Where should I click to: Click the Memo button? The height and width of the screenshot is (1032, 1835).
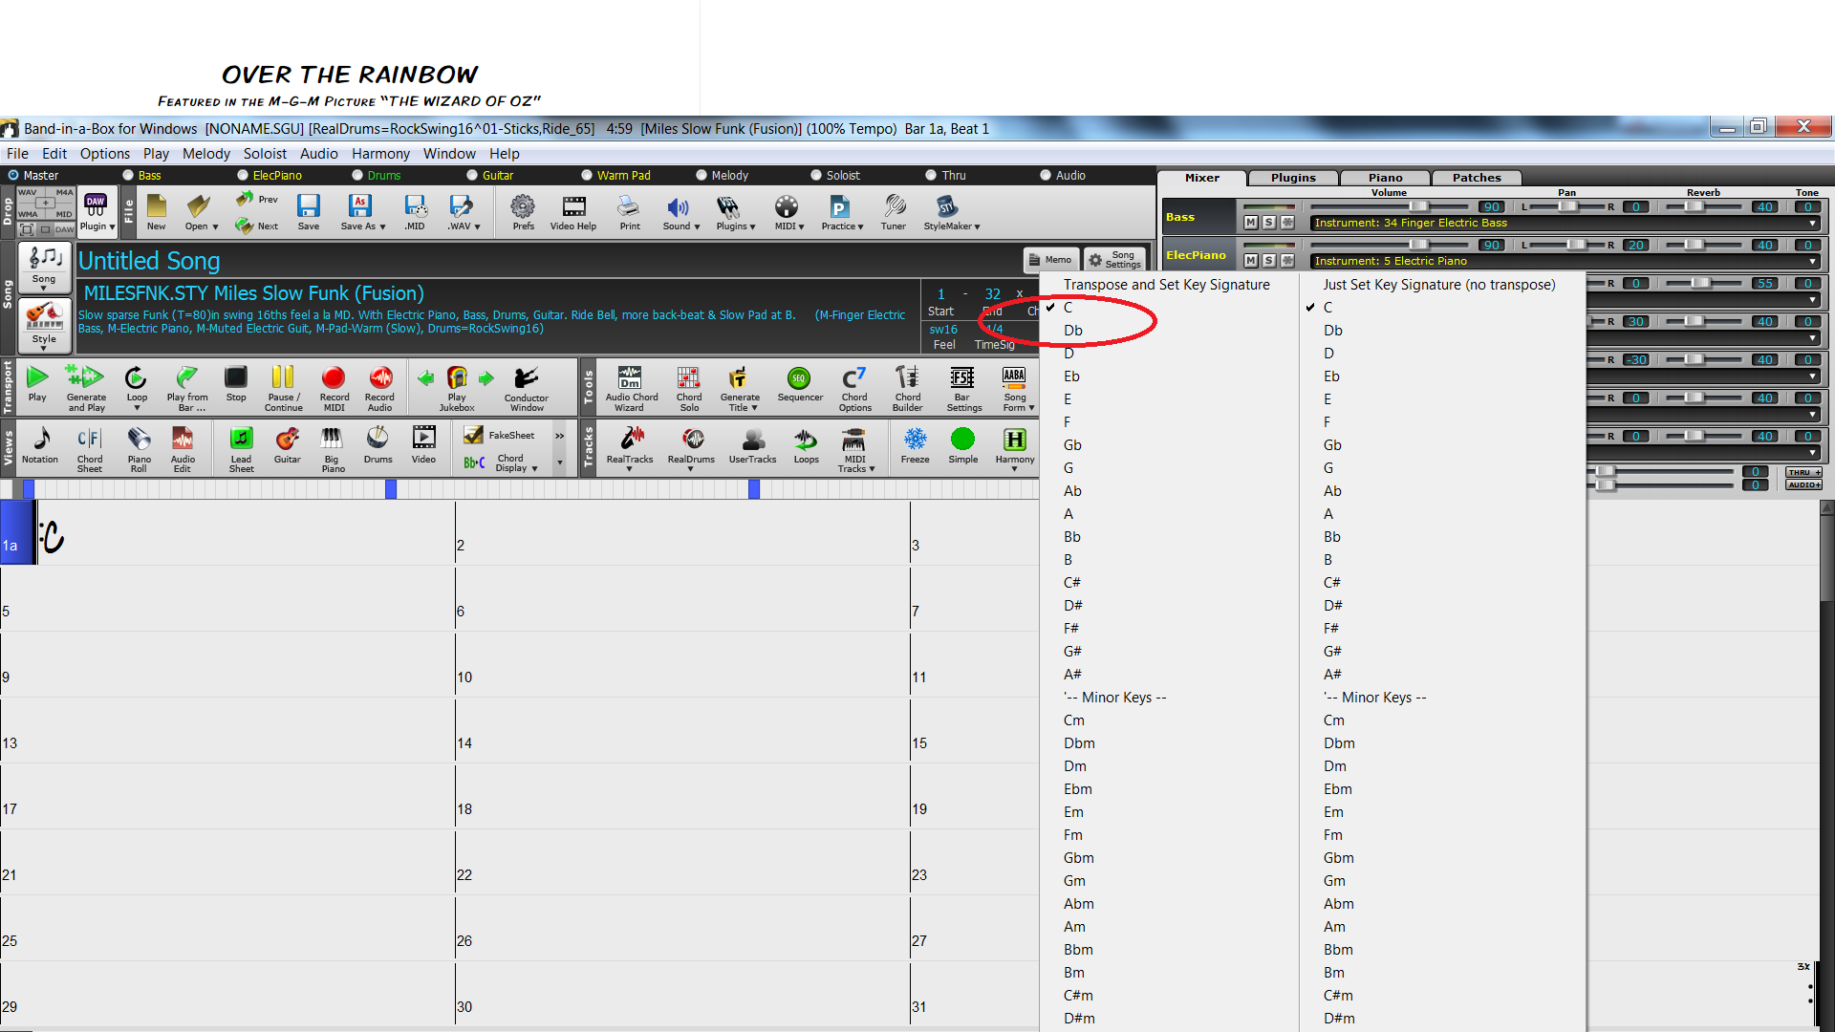1050,260
